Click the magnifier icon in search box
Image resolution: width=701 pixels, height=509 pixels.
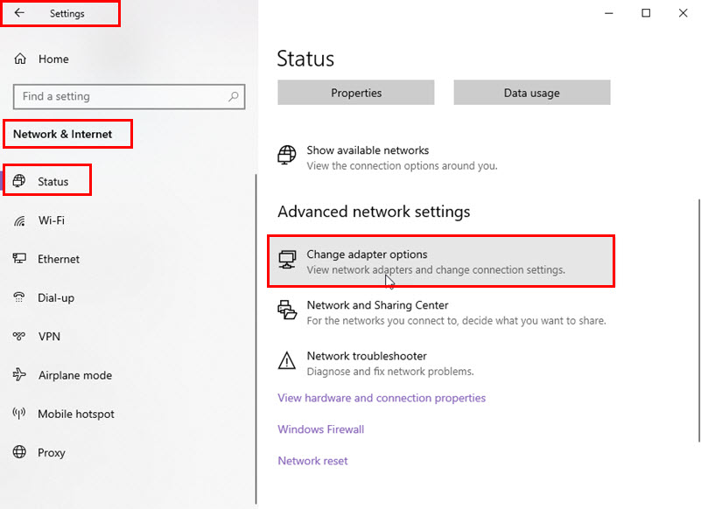click(234, 96)
